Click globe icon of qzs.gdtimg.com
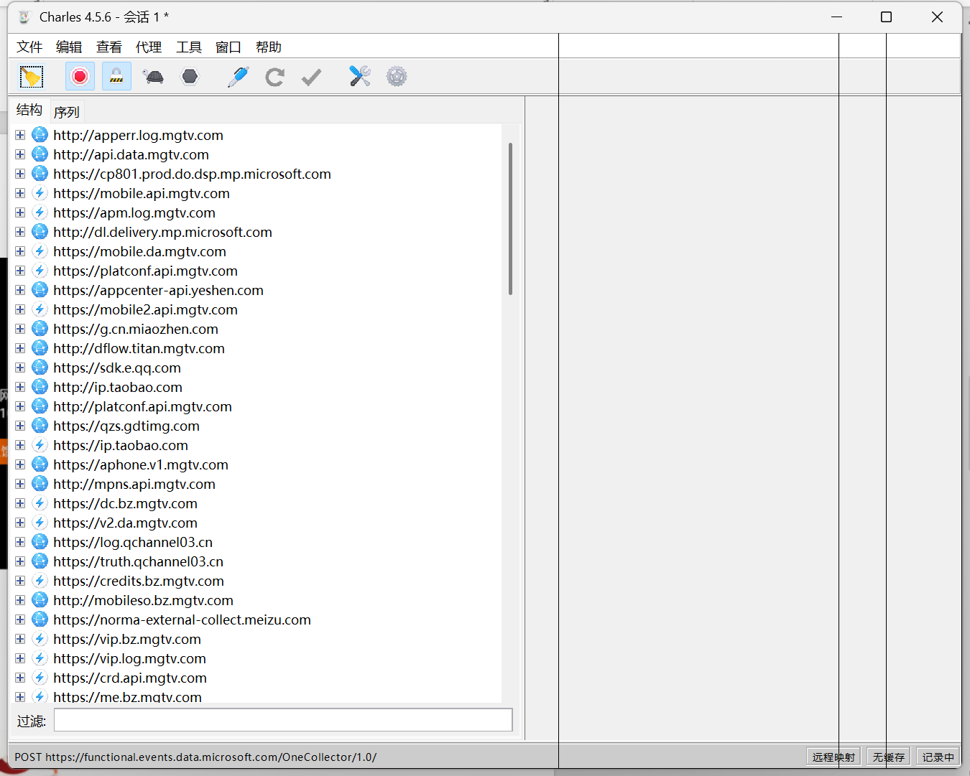The width and height of the screenshot is (970, 776). [x=40, y=426]
